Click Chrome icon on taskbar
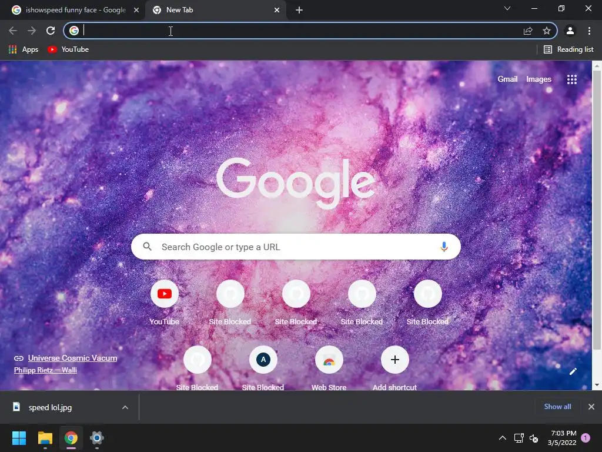The height and width of the screenshot is (452, 602). (71, 438)
